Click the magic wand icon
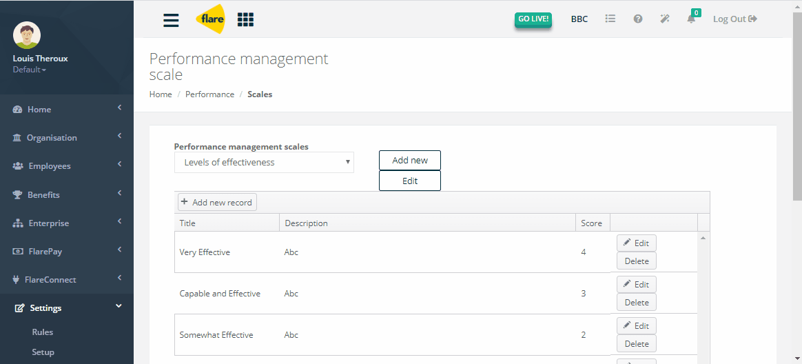This screenshot has width=802, height=364. (x=664, y=19)
